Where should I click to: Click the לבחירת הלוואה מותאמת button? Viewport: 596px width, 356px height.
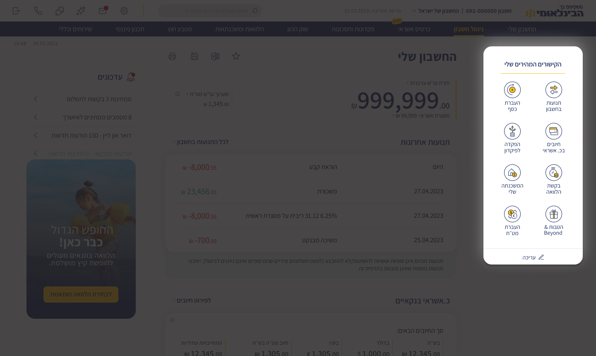[x=81, y=294]
